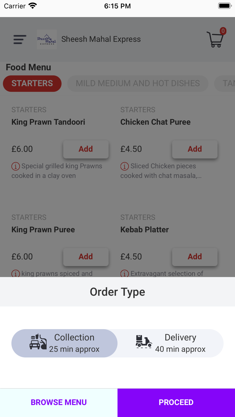Tap the Sheesh Mahal Express logo

coord(47,40)
